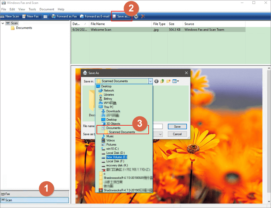Screen dimensions: 271x208
Task: Open the Tools menu
Action: (x=32, y=9)
